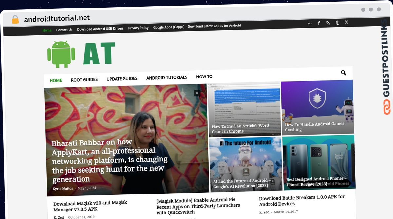Image resolution: width=393 pixels, height=219 pixels.
Task: Click the May 1, 2024 post date
Action: tap(87, 188)
